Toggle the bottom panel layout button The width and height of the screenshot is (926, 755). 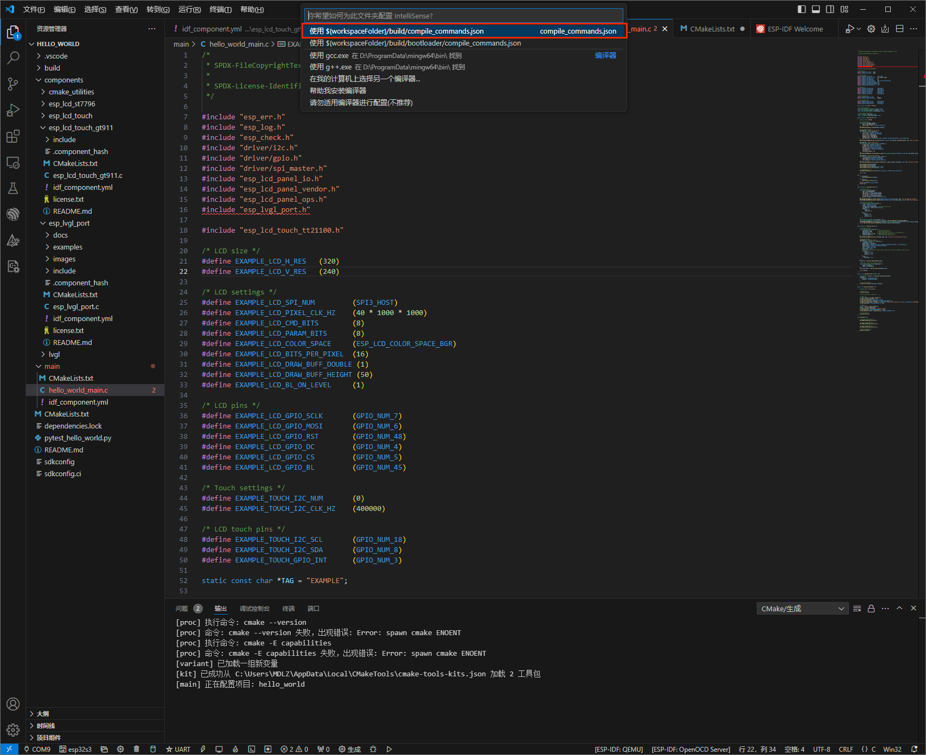tap(816, 9)
